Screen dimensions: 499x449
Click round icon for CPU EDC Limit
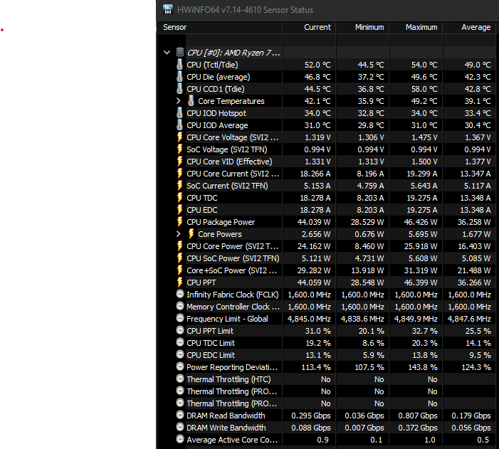180,354
